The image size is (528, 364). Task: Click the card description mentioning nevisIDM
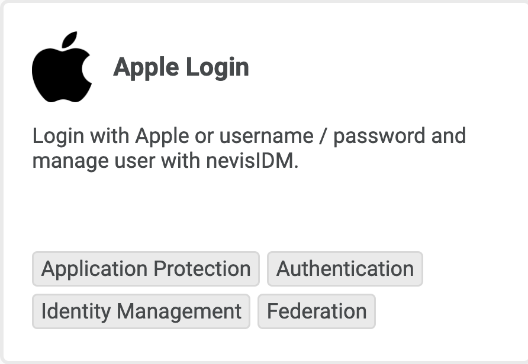coord(249,148)
